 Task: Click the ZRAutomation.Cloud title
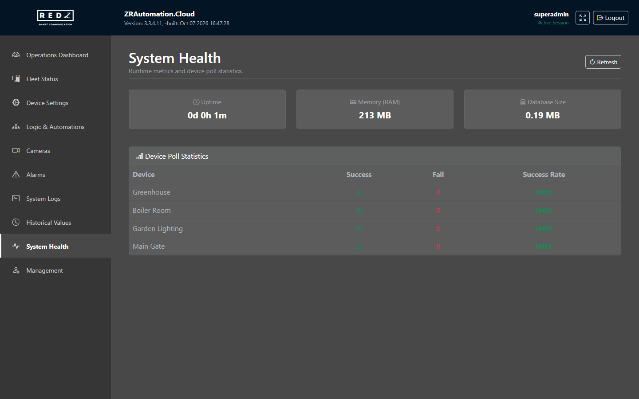click(x=159, y=14)
